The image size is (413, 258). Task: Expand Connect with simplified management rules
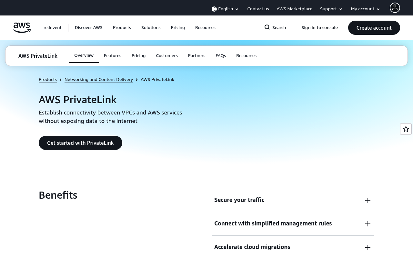(293, 223)
